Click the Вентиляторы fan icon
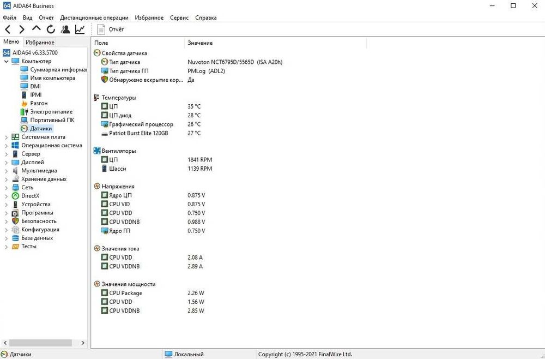Screen dimensions: 545x359 [97, 151]
